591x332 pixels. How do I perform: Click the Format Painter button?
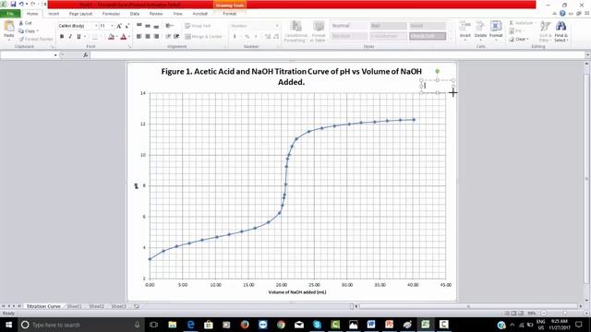(x=35, y=39)
